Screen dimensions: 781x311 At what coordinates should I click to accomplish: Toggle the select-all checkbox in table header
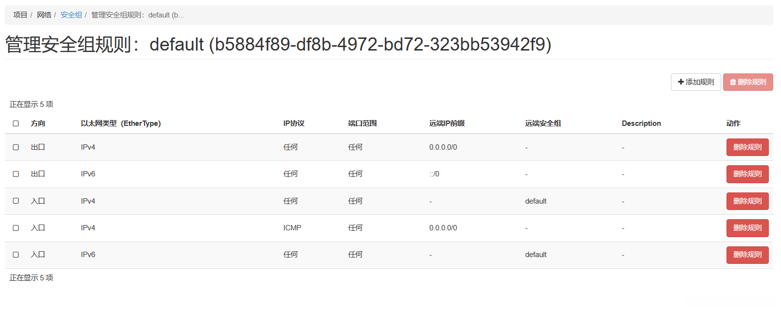[16, 123]
